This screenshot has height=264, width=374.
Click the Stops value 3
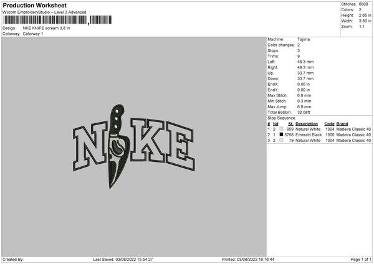[x=299, y=50]
